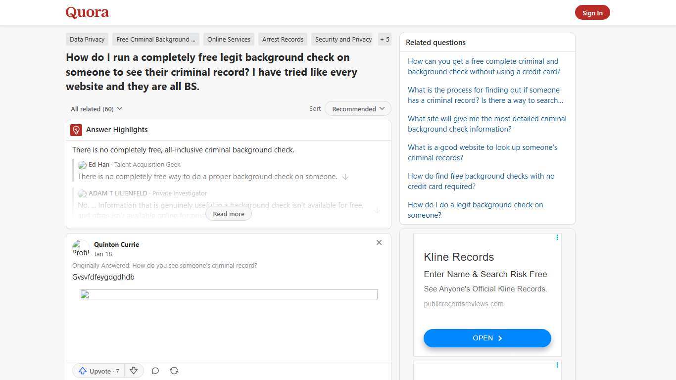This screenshot has height=380, width=676.
Task: Select the Data Privacy topic
Action: pyautogui.click(x=87, y=39)
